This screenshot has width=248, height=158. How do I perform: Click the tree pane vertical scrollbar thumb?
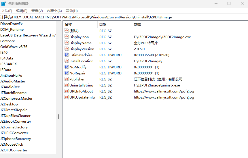pos(58,117)
